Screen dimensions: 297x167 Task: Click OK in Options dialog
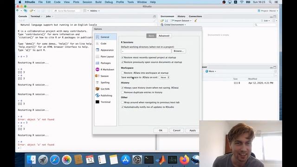[x=161, y=130]
